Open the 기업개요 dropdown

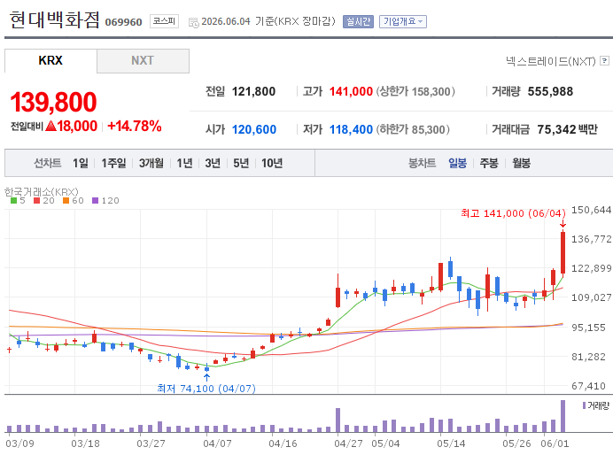403,21
